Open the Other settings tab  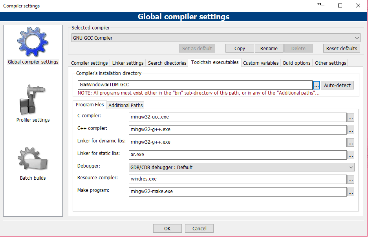click(330, 63)
